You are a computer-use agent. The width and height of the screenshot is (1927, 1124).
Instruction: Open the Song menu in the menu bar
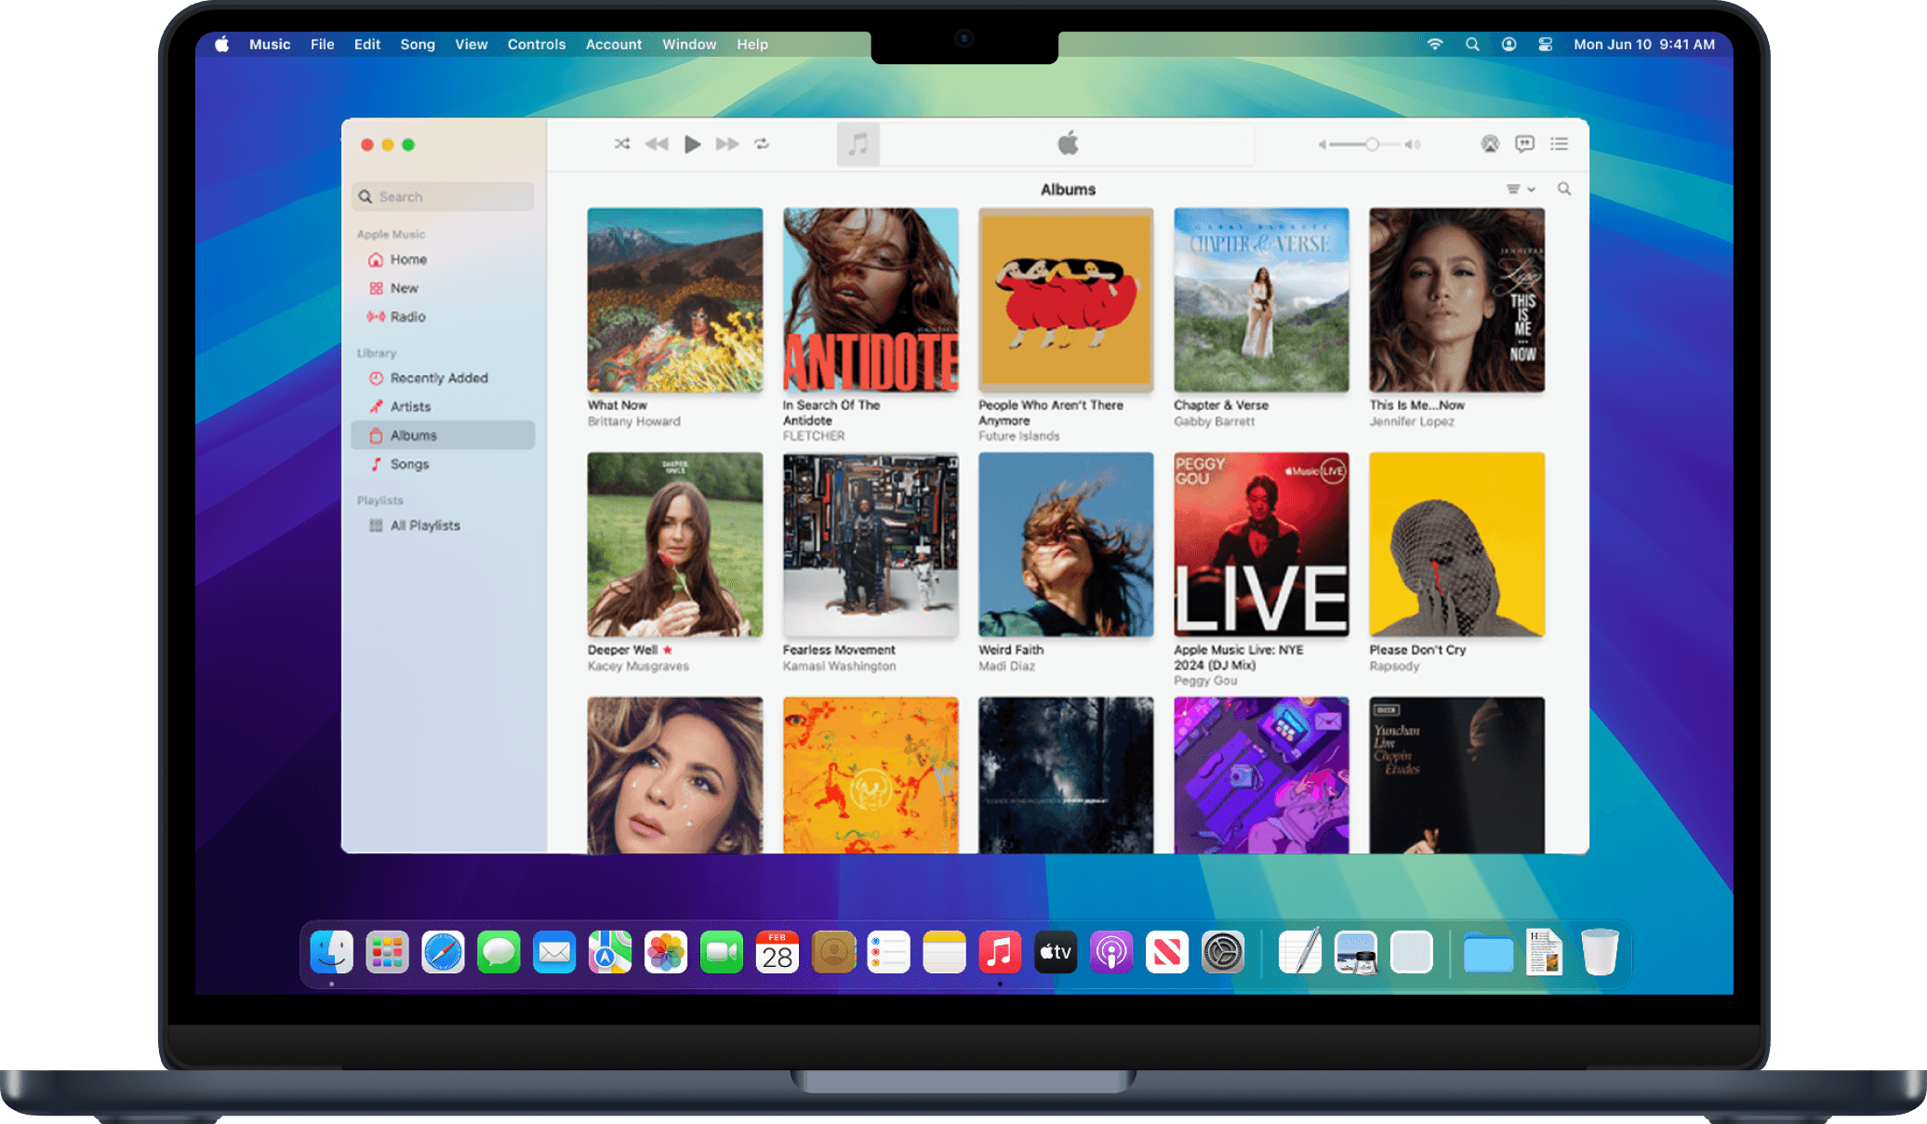418,44
